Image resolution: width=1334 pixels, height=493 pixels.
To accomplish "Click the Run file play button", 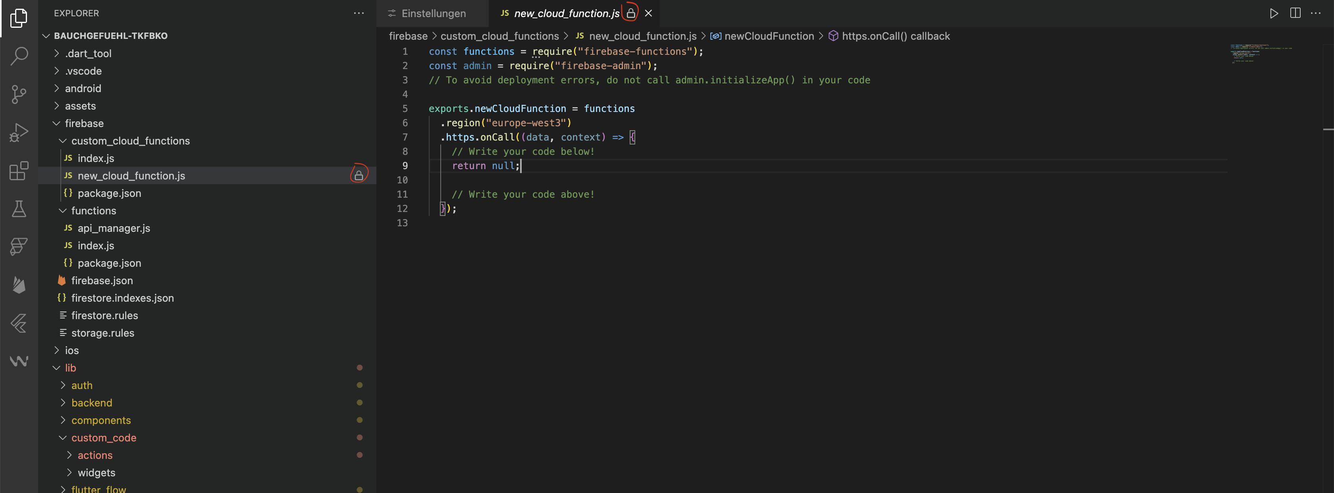I will tap(1273, 13).
